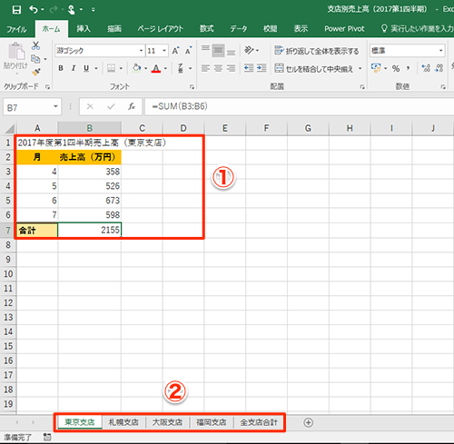Apply the red font color A button
Image resolution: width=454 pixels, height=444 pixels.
pyautogui.click(x=156, y=68)
